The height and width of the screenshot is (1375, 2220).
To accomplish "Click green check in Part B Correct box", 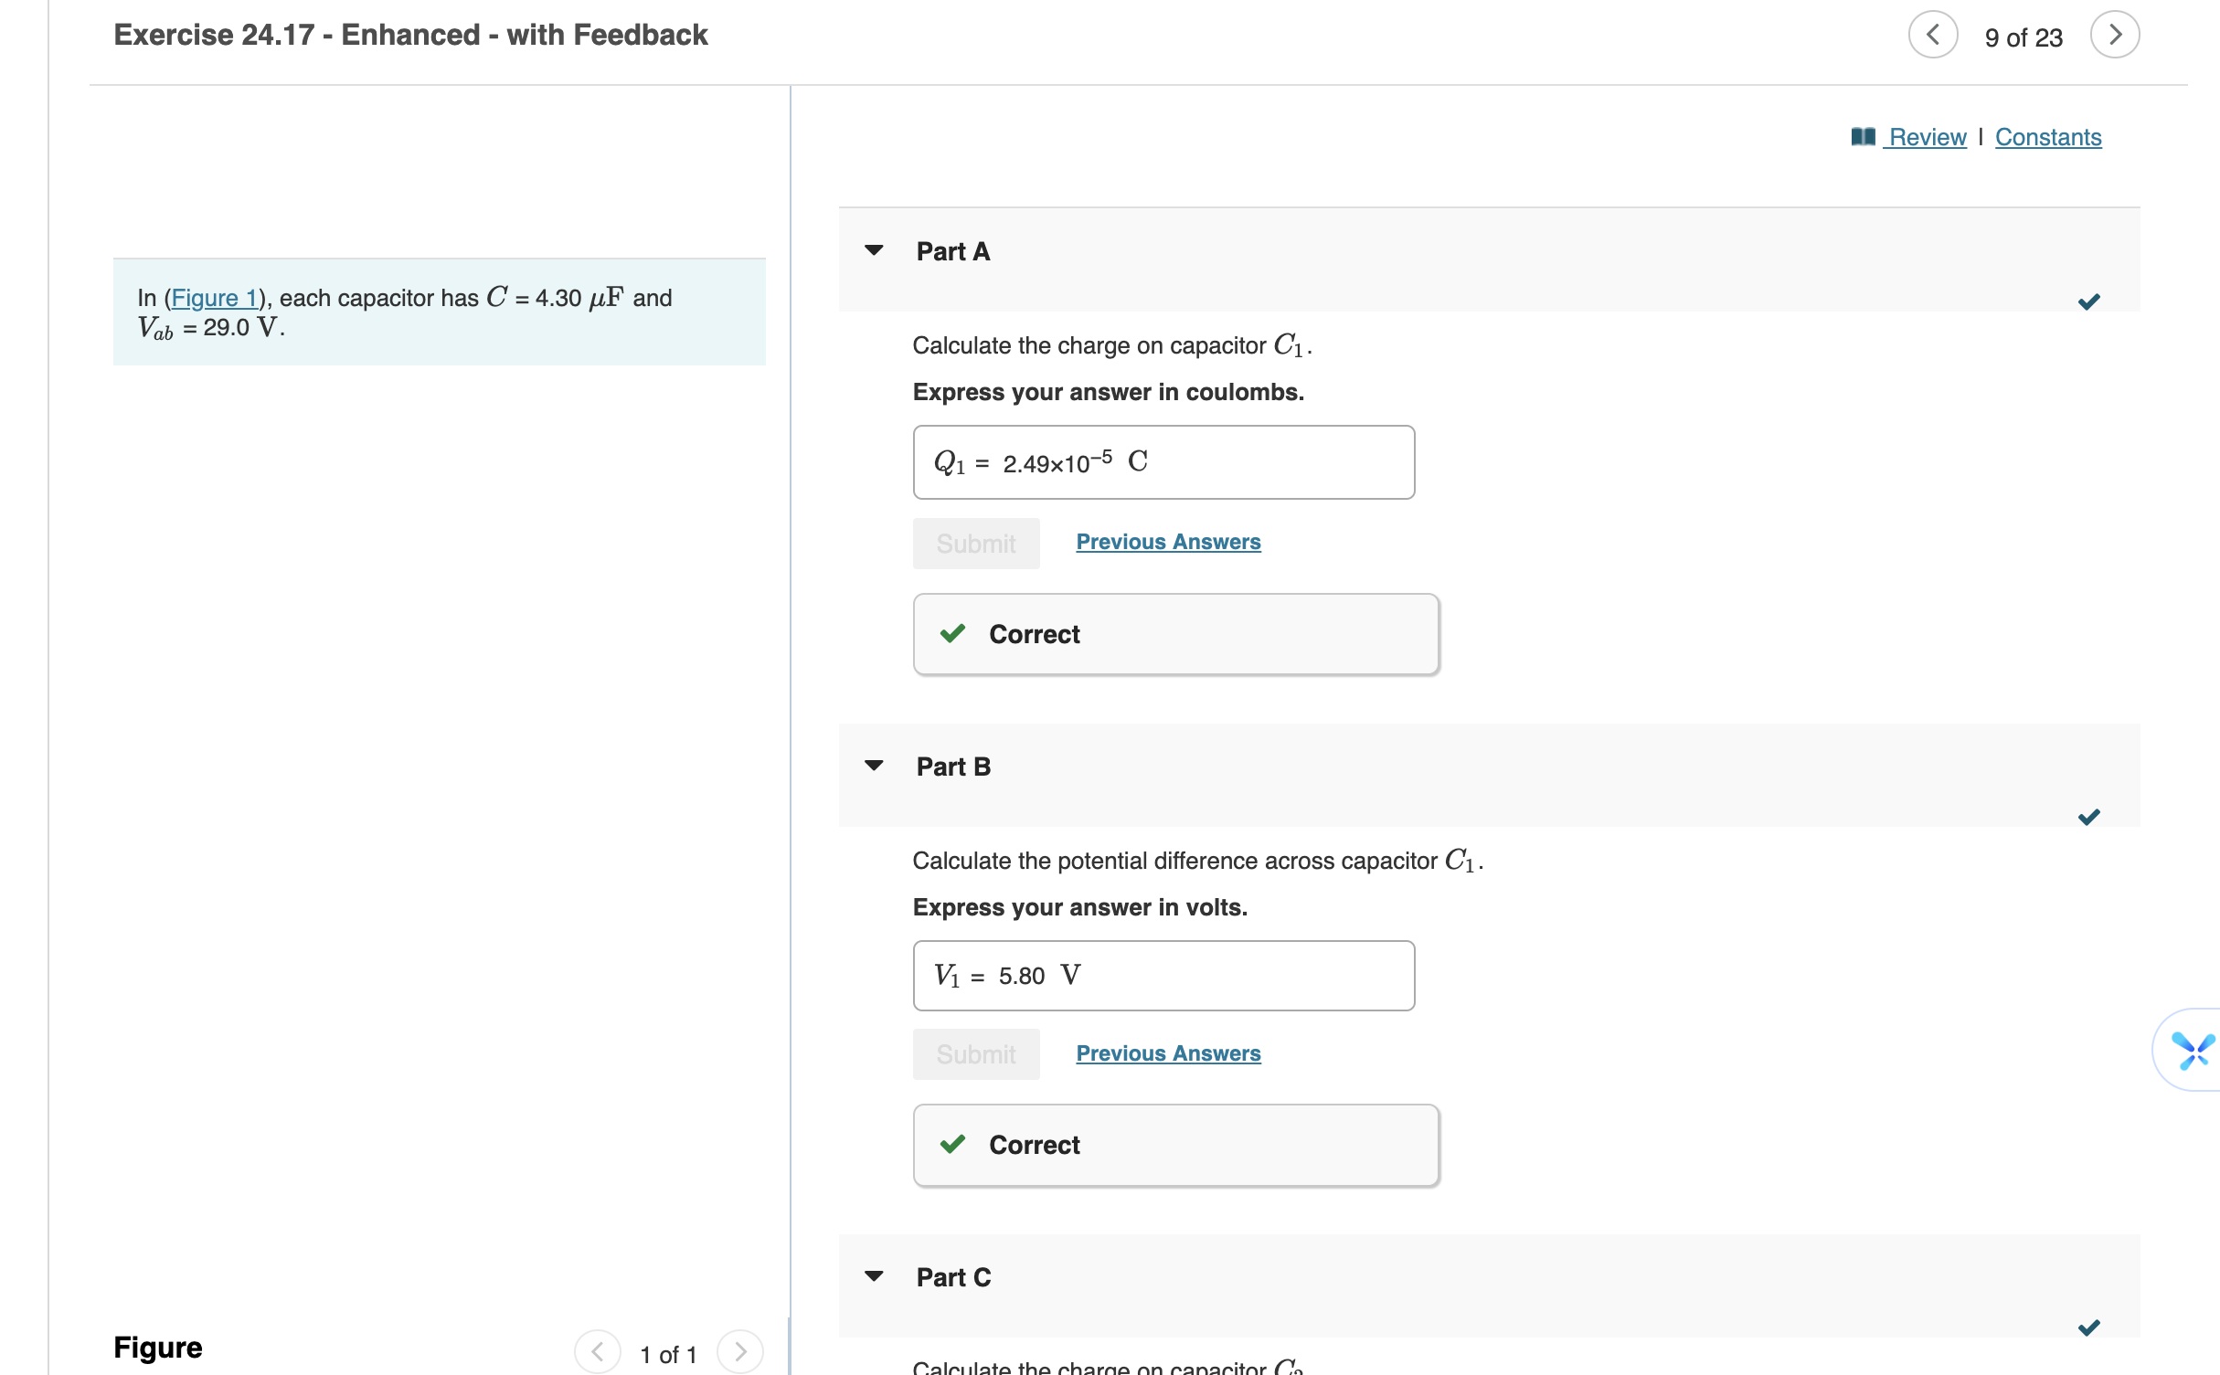I will point(952,1145).
